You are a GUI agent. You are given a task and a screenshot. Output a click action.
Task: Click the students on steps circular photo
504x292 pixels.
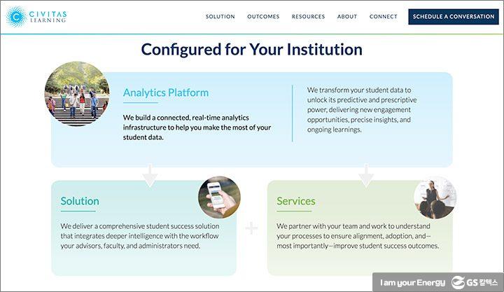coord(76,95)
